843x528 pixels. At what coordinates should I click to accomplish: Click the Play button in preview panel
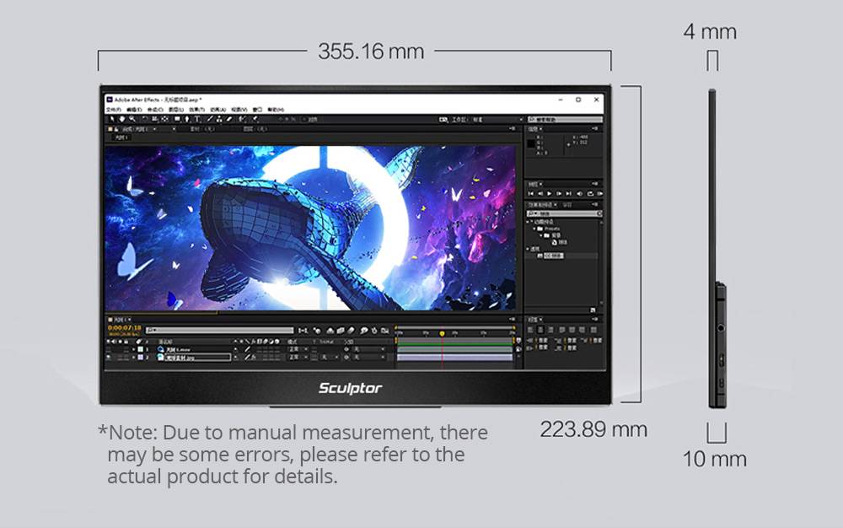[x=550, y=193]
